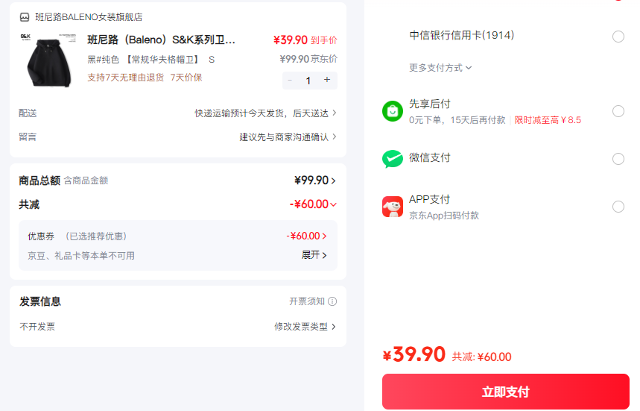The width and height of the screenshot is (640, 411).
Task: Click the green 先享后付 pay-later icon
Action: pos(393,111)
